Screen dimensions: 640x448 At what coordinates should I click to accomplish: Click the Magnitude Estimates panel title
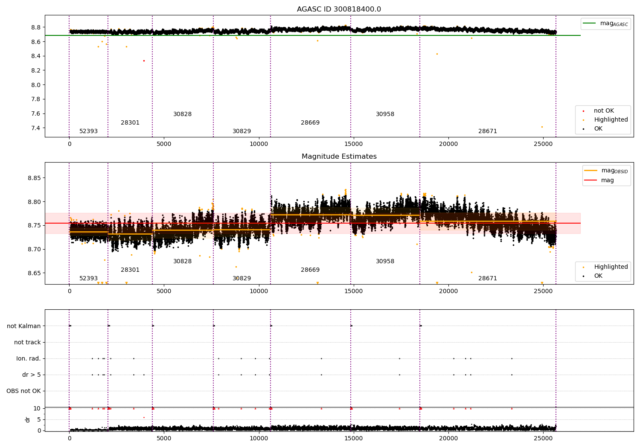(339, 157)
